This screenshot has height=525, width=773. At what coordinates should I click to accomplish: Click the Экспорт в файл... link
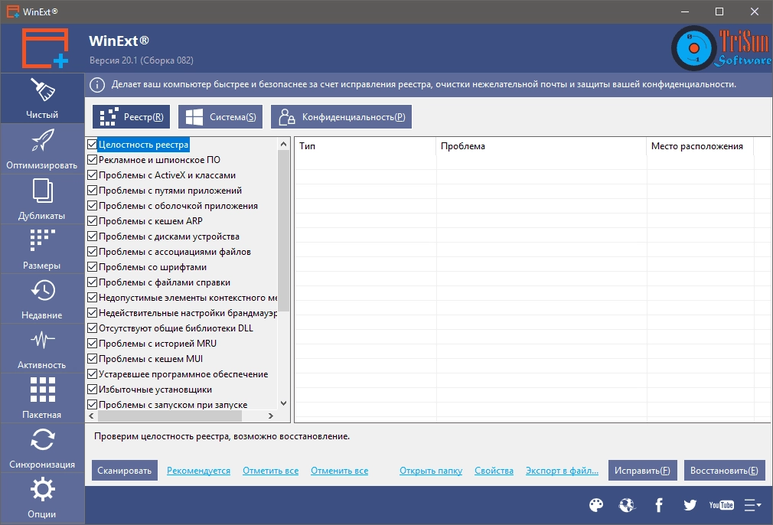562,471
